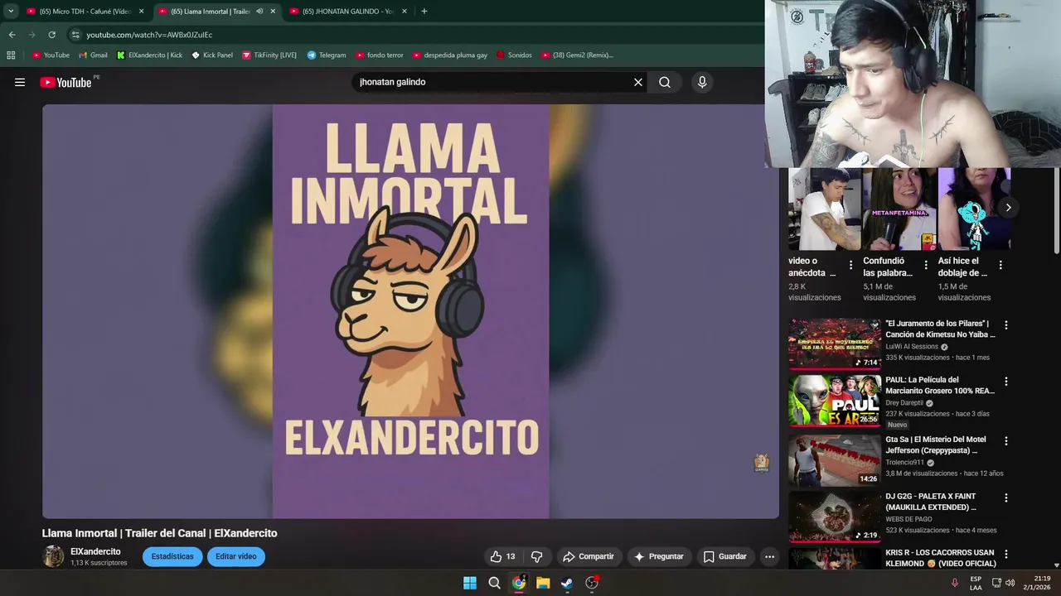Screen dimensions: 1061x596
Task: Go back in the browser
Action: pos(12,35)
